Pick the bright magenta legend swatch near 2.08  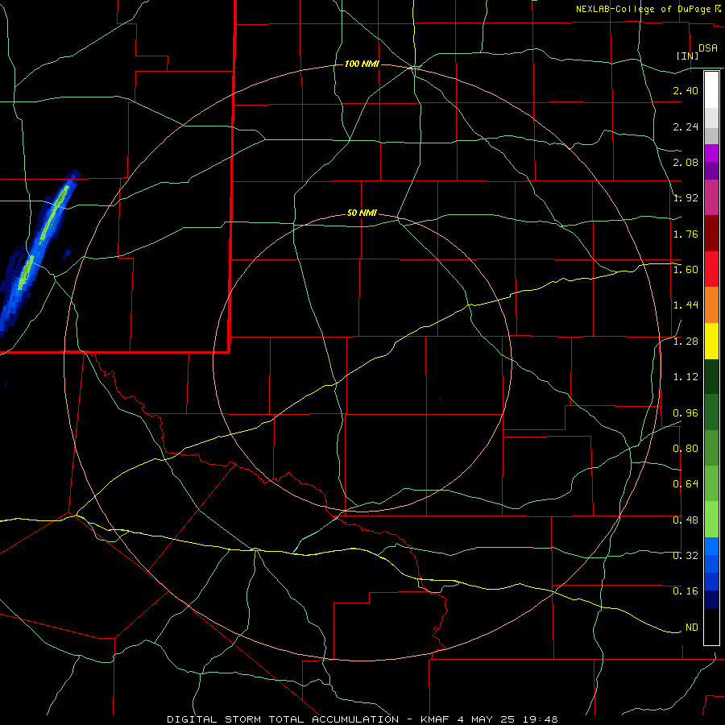pos(711,153)
